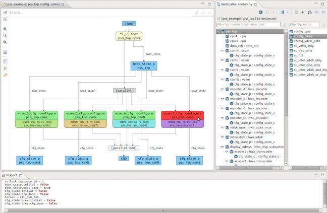Collapse the camS : vcam node
This screenshot has width=328, height=213.
[223, 70]
